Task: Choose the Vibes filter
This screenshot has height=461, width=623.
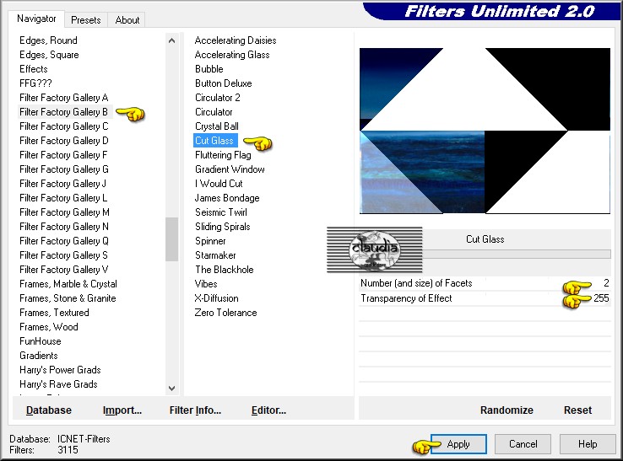Action: 206,284
